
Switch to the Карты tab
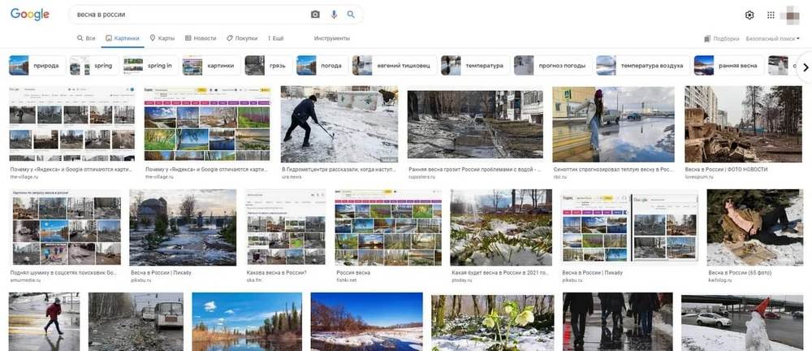[162, 38]
